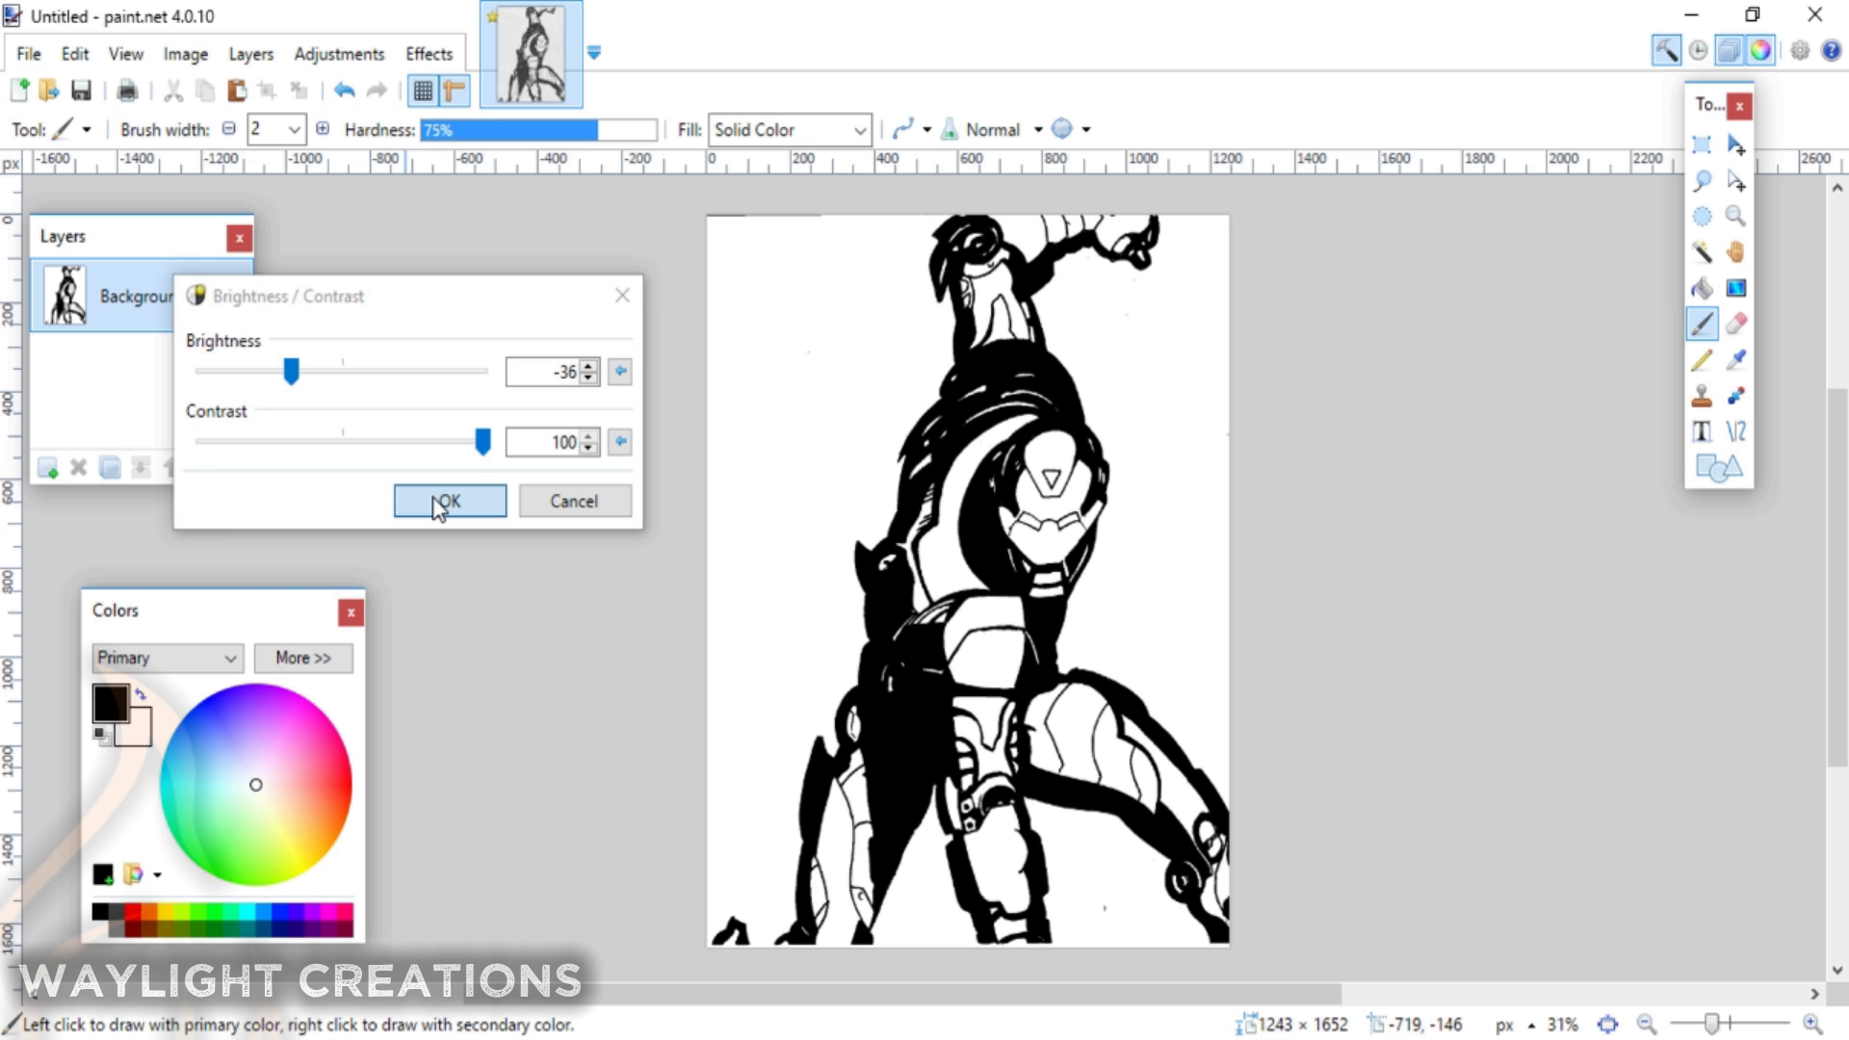This screenshot has height=1040, width=1849.
Task: Click Cancel in Brightness / Contrast dialog
Action: click(575, 501)
